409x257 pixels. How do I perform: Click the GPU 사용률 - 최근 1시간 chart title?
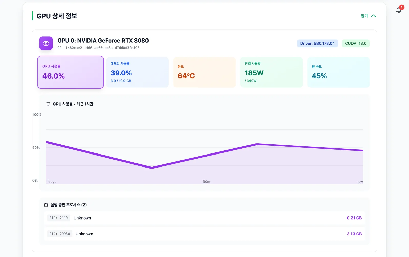coord(73,104)
